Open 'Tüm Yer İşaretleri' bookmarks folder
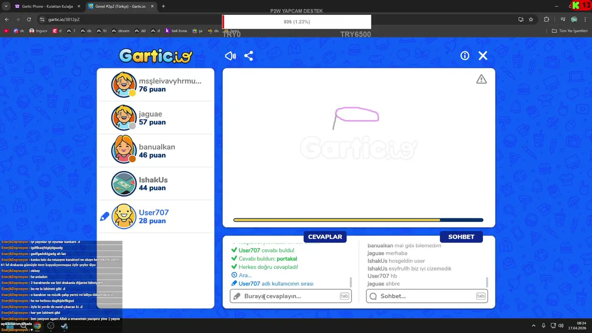 pyautogui.click(x=569, y=31)
